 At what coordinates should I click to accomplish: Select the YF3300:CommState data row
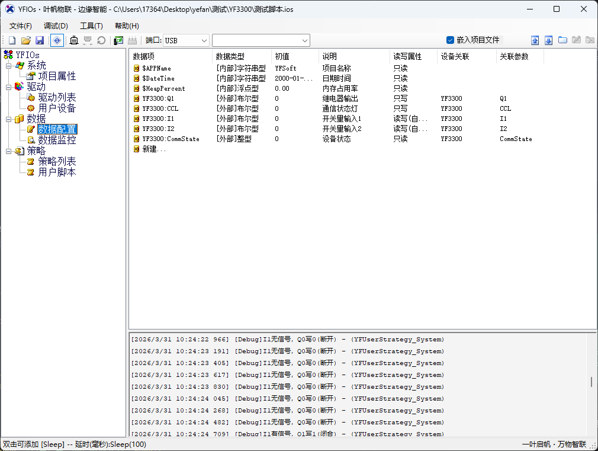click(171, 139)
